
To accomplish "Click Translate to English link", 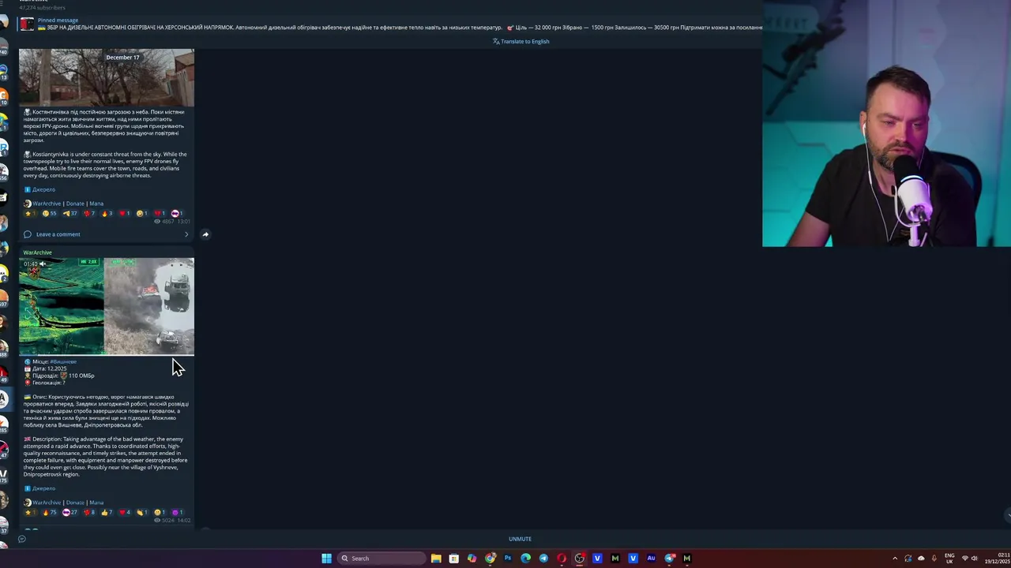I will pyautogui.click(x=521, y=41).
